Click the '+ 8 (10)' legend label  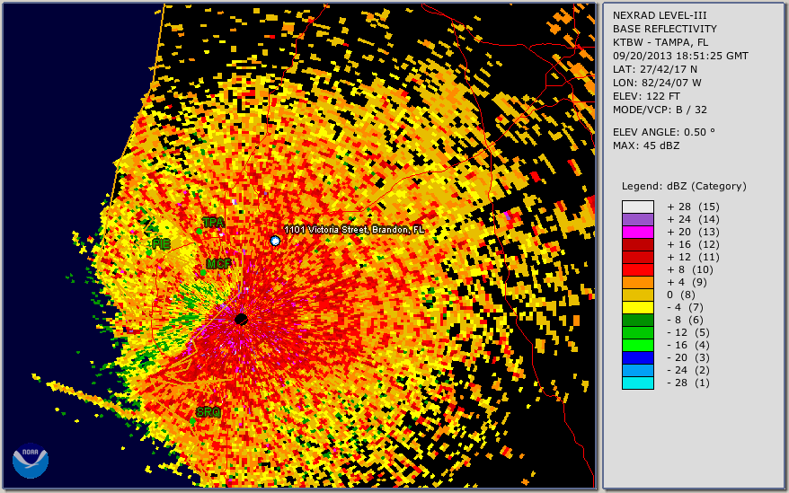(690, 269)
